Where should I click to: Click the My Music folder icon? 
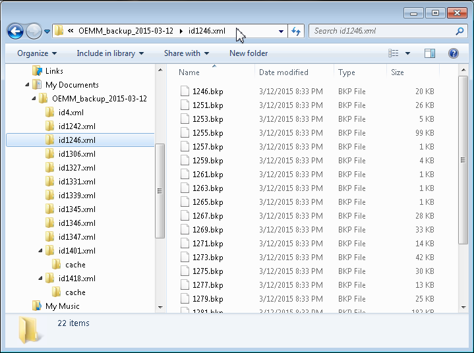click(x=36, y=306)
